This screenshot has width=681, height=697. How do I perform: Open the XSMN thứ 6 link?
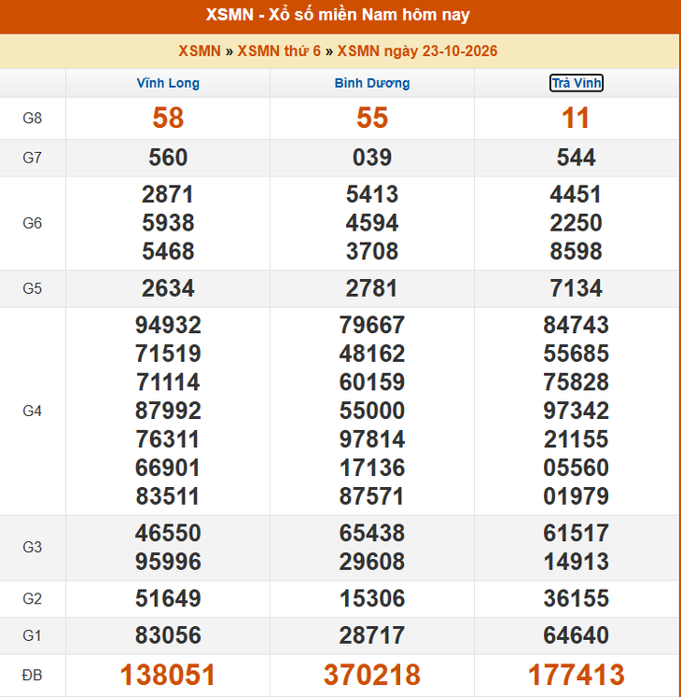click(279, 51)
